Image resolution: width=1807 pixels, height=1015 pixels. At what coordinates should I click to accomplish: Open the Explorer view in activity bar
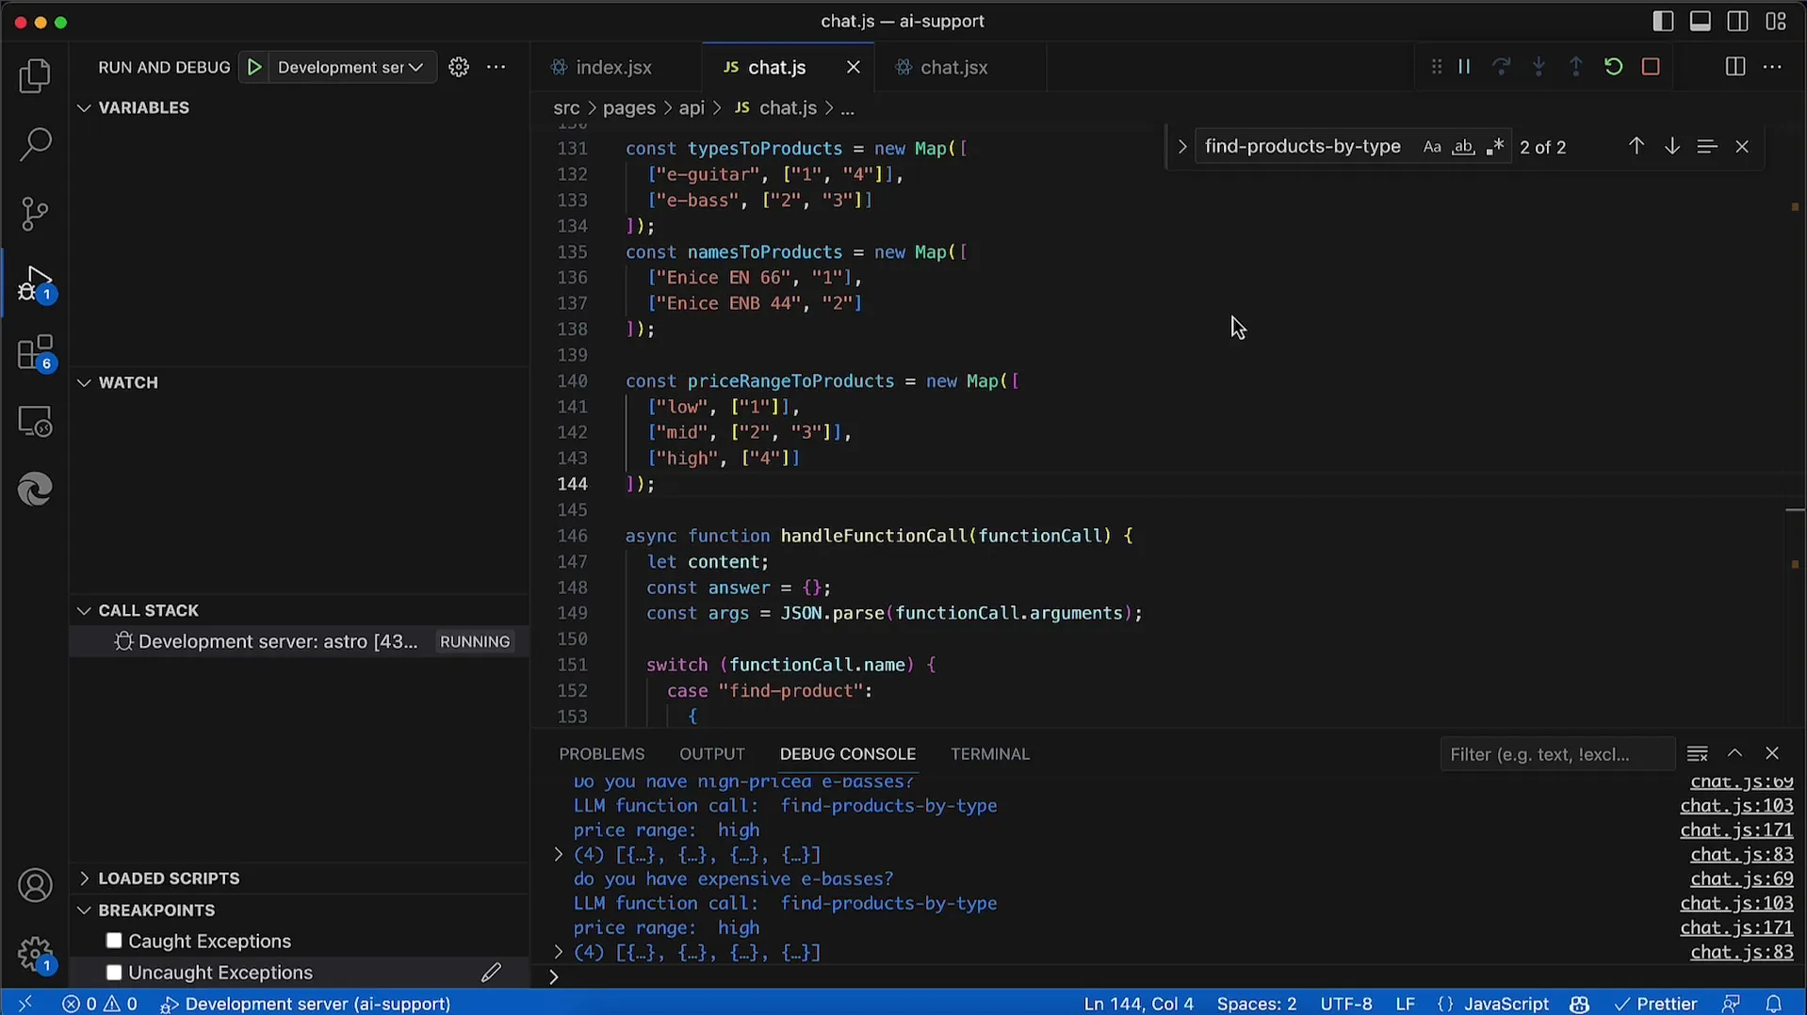click(x=35, y=76)
